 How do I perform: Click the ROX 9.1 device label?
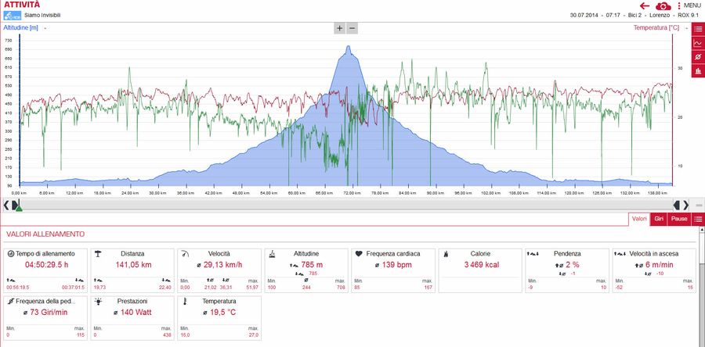(688, 16)
